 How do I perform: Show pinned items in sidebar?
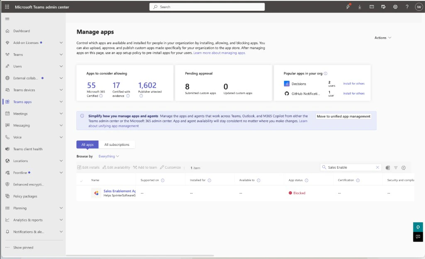point(23,247)
